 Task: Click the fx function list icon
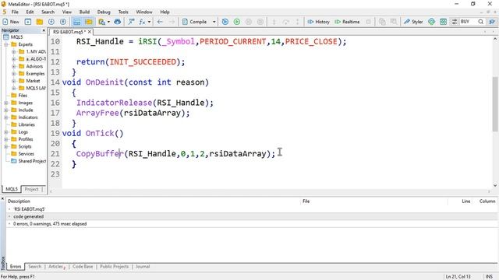tap(142, 22)
